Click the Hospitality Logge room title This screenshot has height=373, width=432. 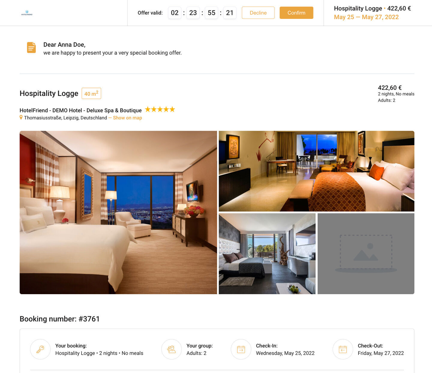click(49, 94)
